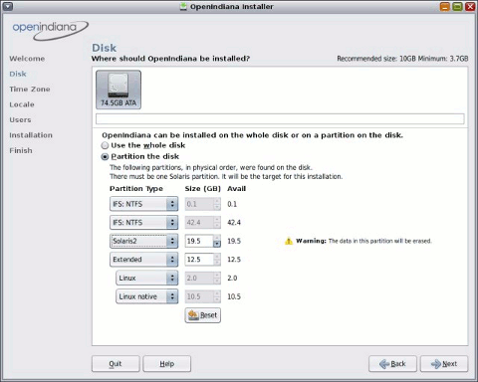Click the 'Size (GB)' column header

(202, 189)
